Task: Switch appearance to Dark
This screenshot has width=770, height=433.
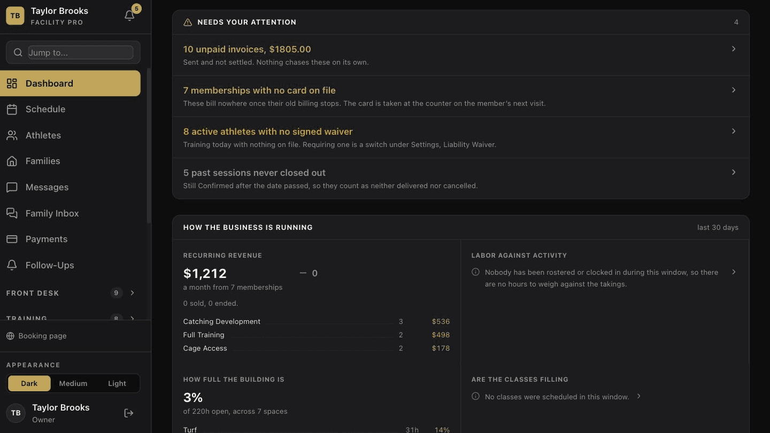Action: point(29,383)
